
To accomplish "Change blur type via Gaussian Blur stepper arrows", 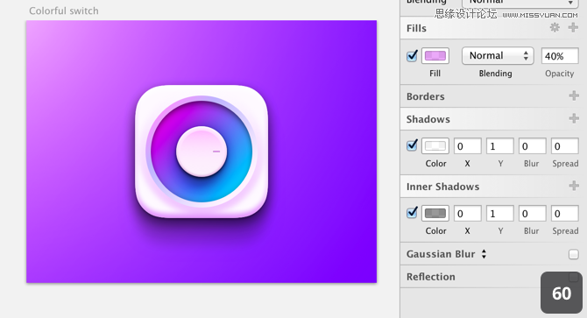I will 484,254.
